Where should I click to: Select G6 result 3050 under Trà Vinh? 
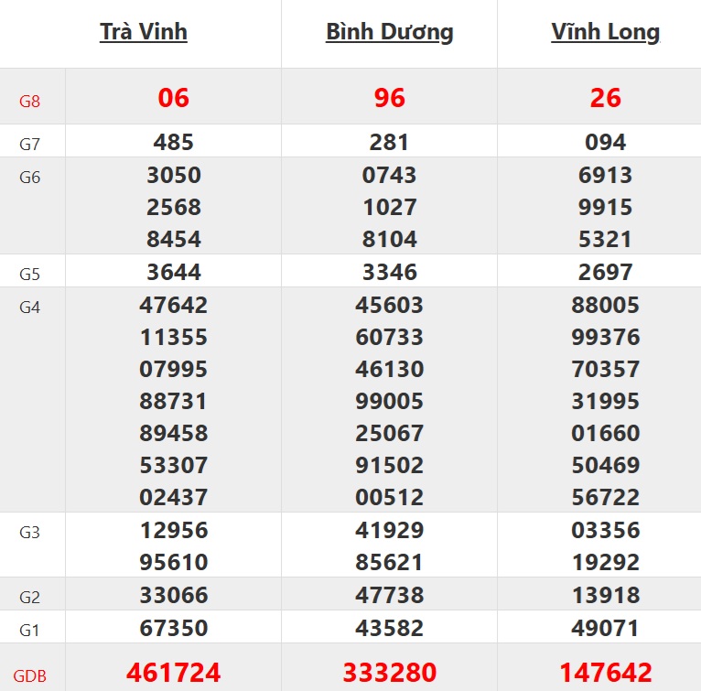click(173, 175)
